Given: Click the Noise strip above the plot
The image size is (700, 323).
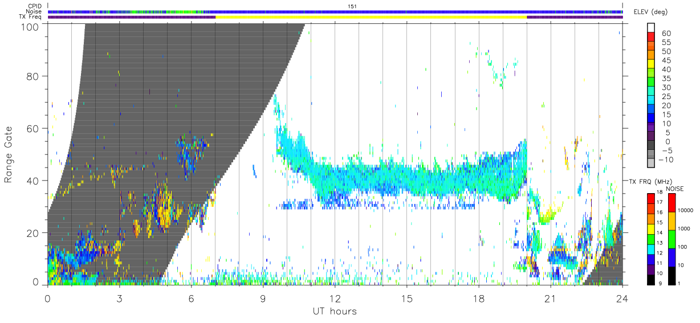Looking at the screenshot, I should 335,11.
